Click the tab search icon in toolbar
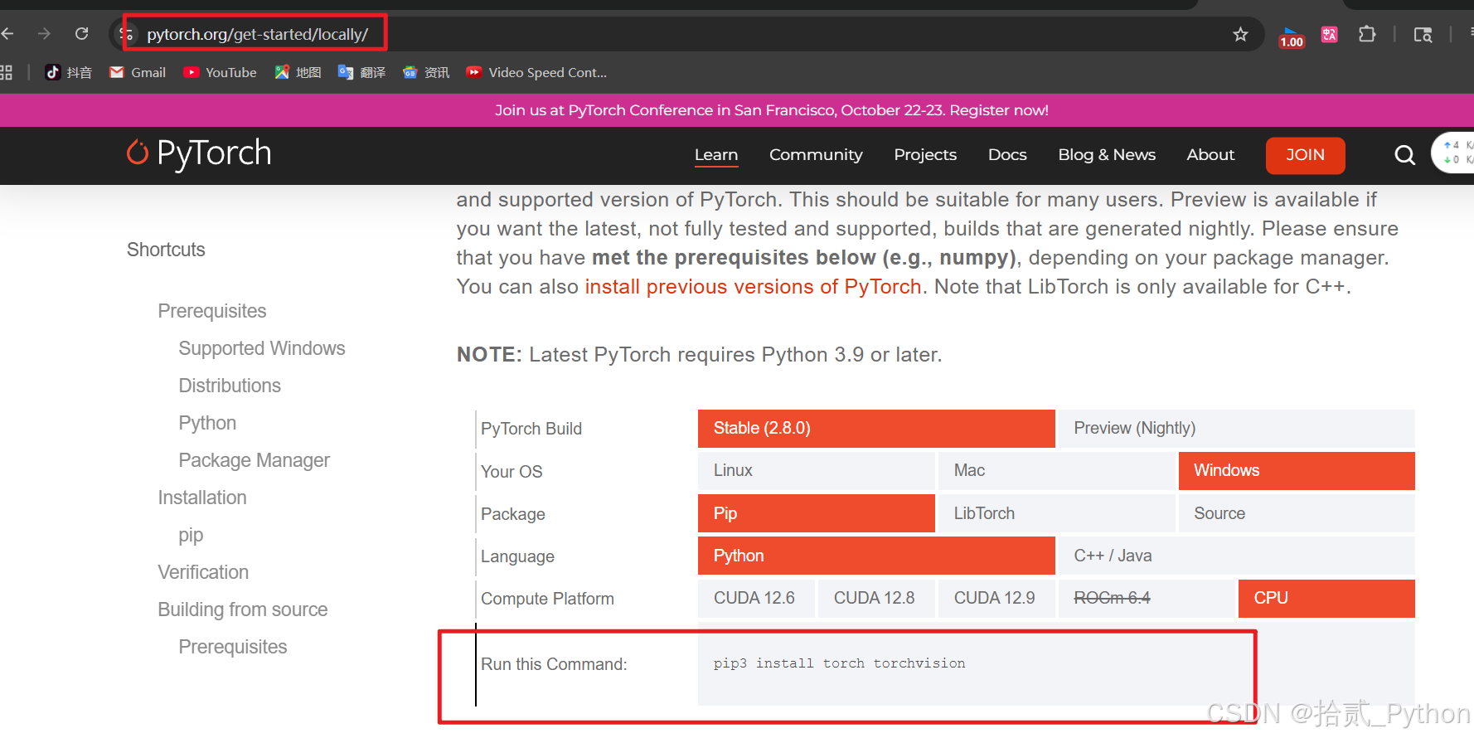Screen dimensions: 1474x738 click(x=1423, y=34)
